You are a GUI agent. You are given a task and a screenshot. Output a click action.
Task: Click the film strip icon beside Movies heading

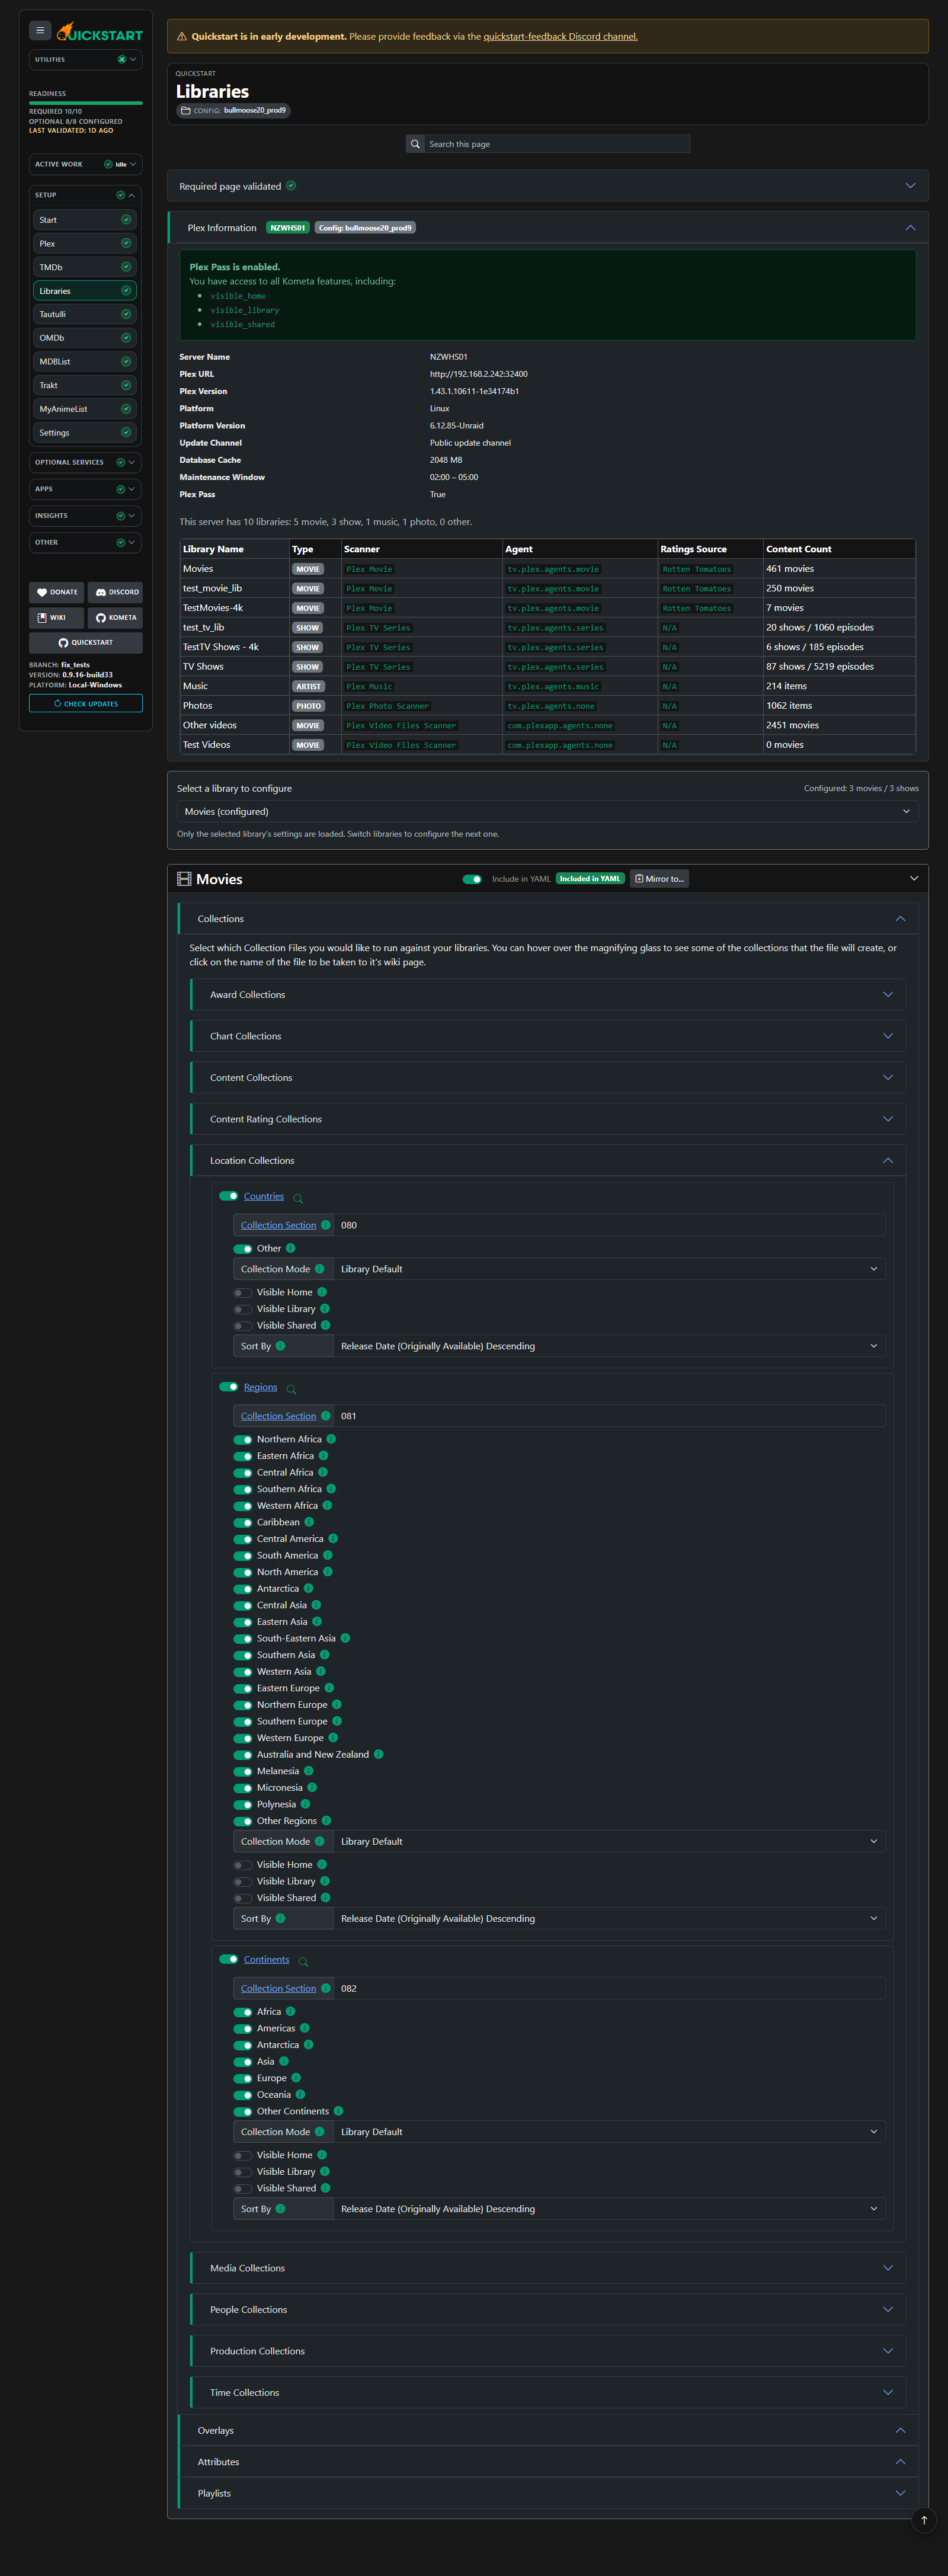pos(184,879)
